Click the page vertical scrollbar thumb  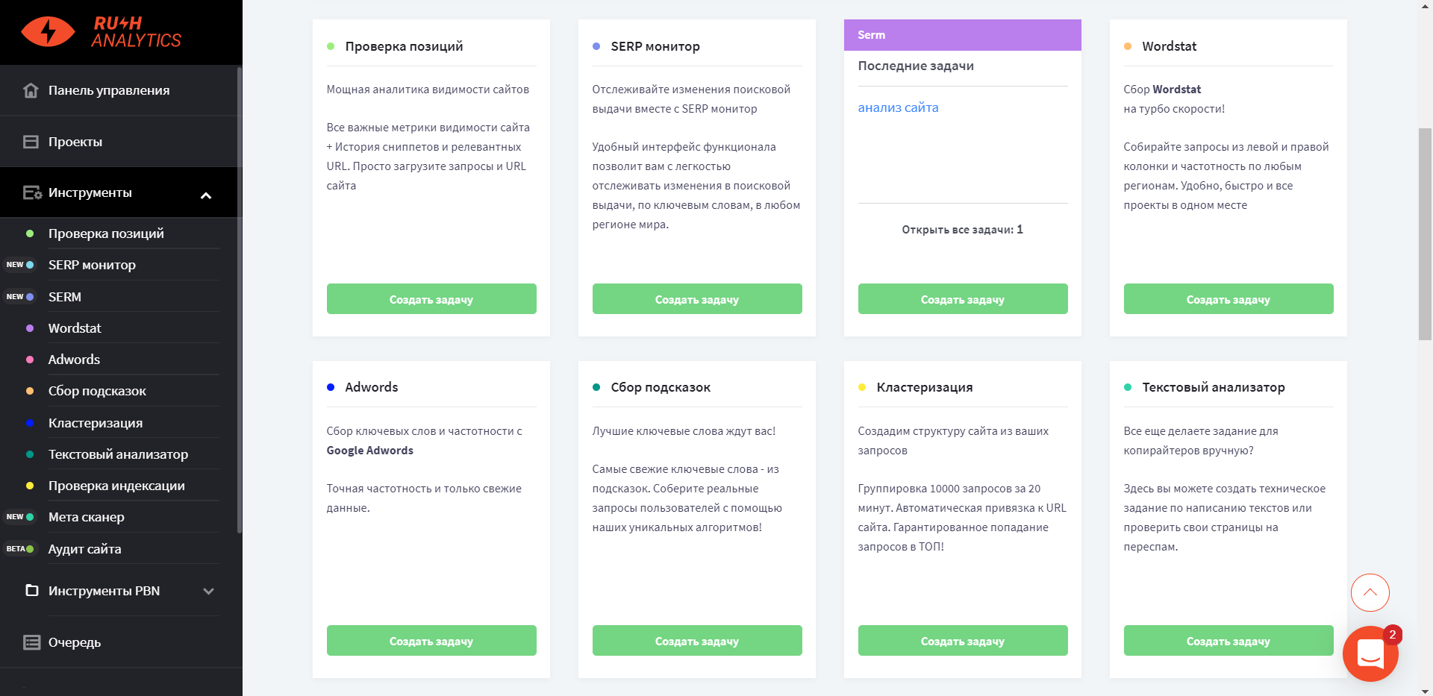(x=1425, y=233)
